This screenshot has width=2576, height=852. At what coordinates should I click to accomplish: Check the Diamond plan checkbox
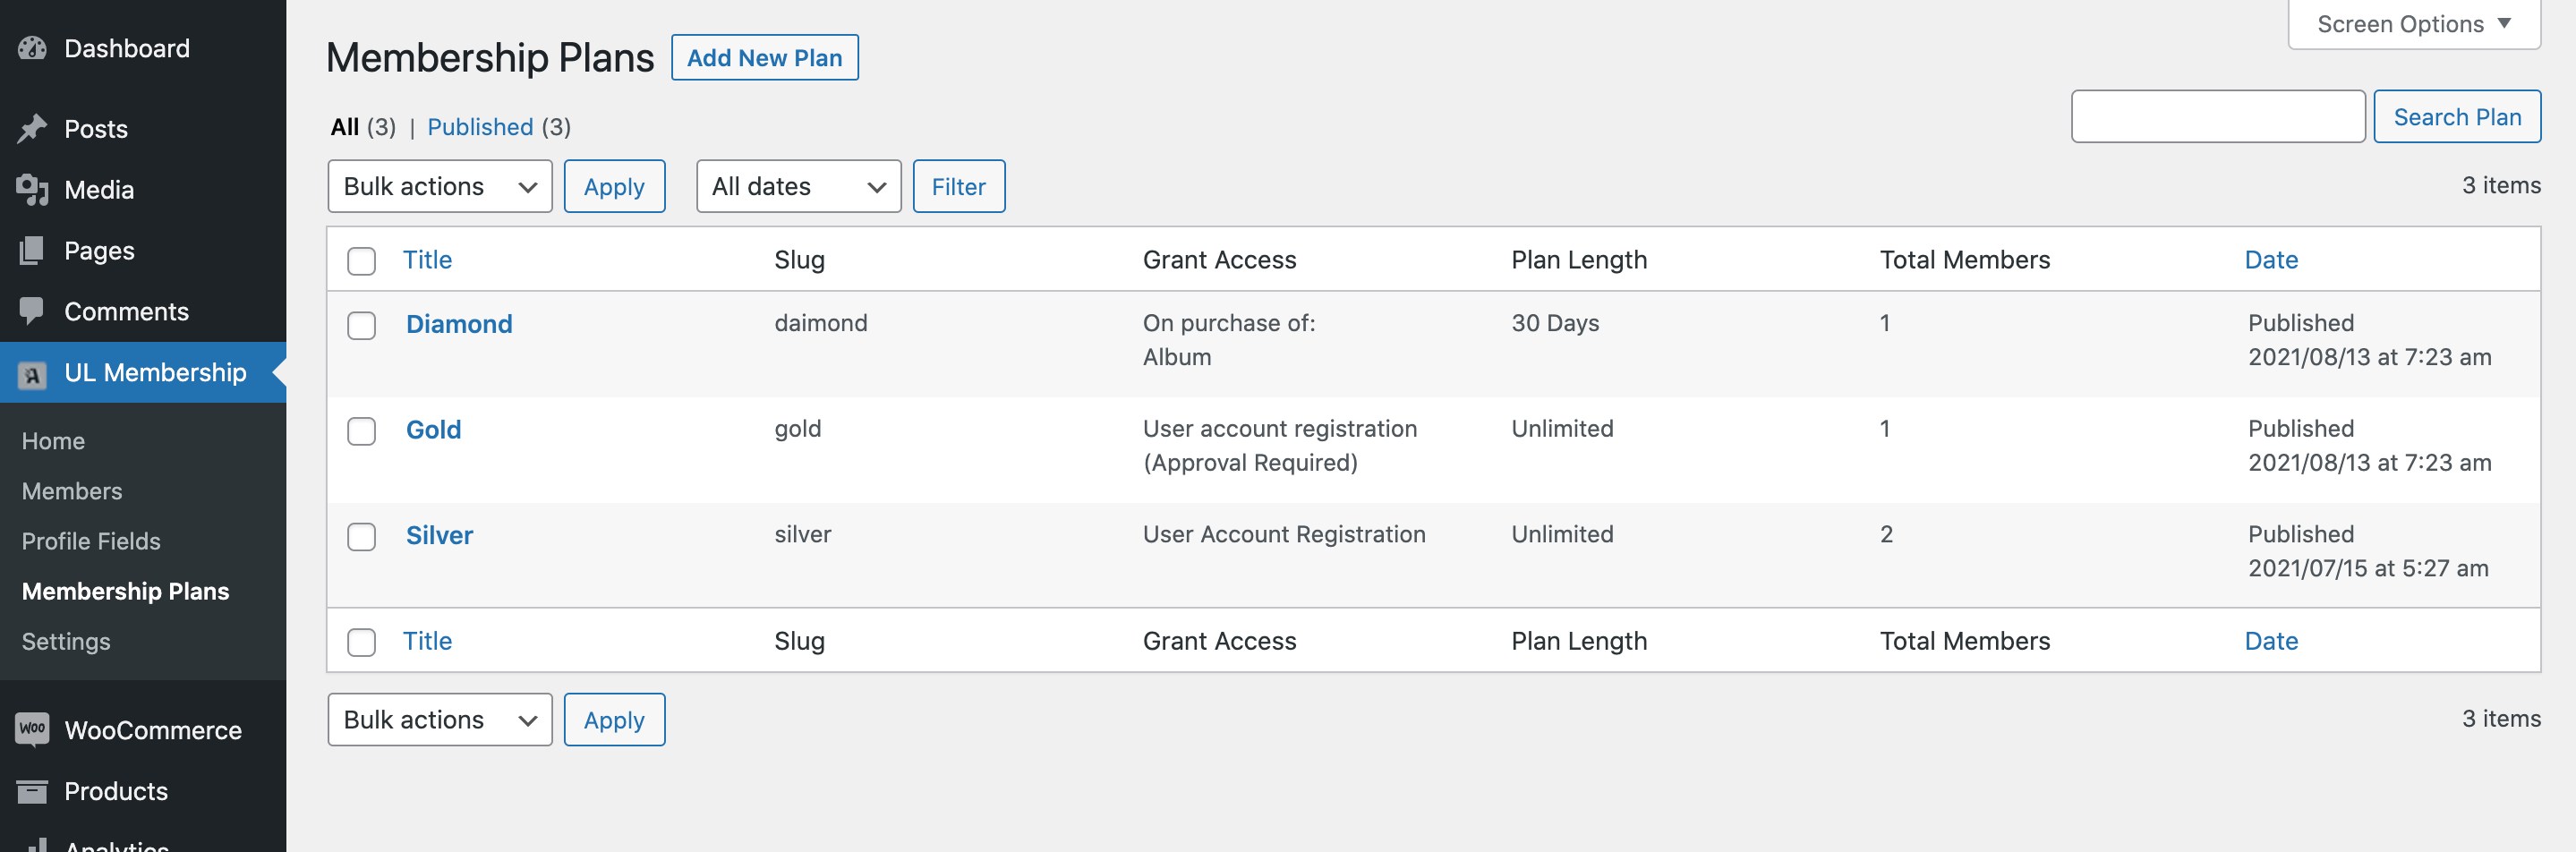coord(361,326)
